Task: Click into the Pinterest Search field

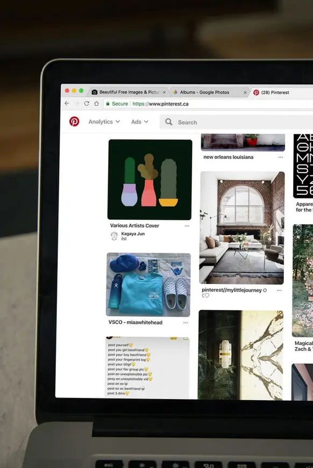Action: [236, 122]
